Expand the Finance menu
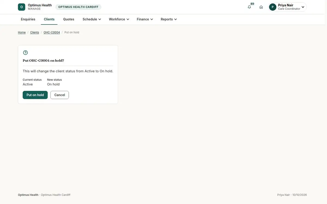The image size is (327, 204). coord(145,19)
